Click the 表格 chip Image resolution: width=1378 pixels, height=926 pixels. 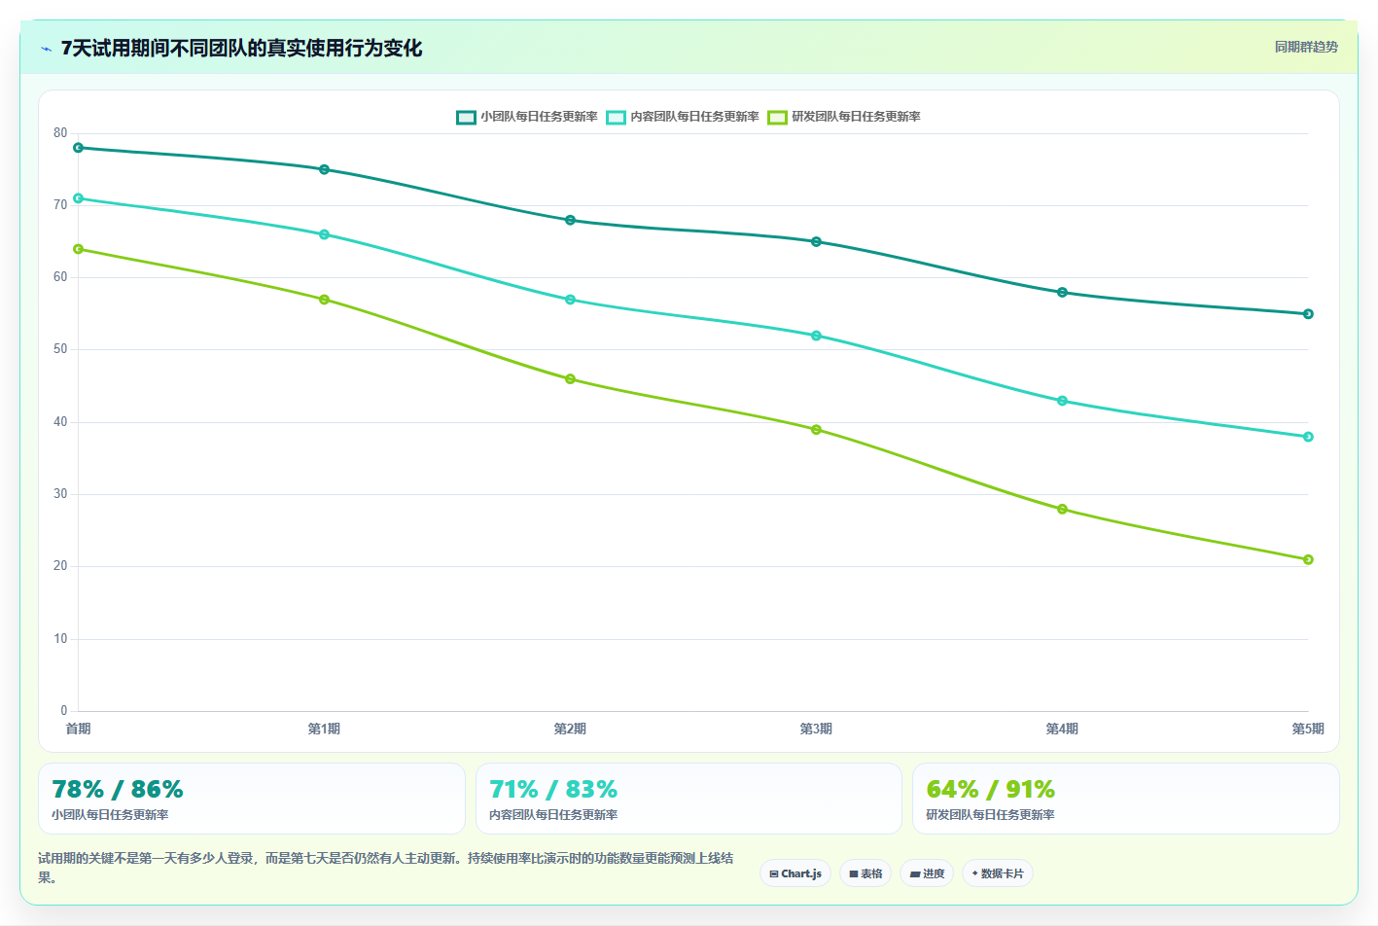[866, 873]
